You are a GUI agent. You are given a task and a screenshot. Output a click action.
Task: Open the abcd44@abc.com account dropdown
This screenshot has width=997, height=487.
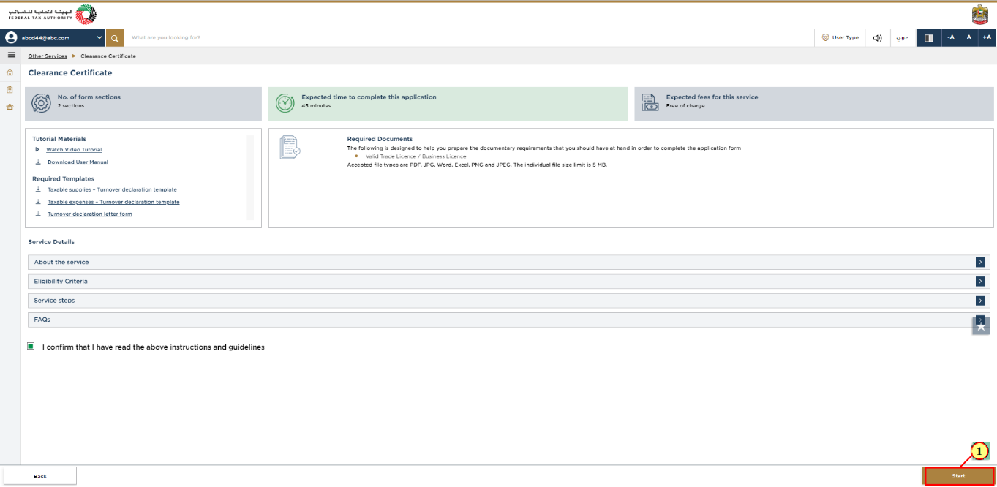(54, 37)
